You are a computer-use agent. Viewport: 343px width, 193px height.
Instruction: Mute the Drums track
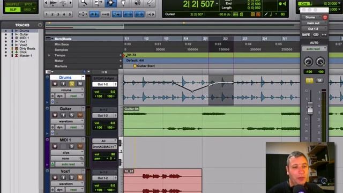[80, 84]
